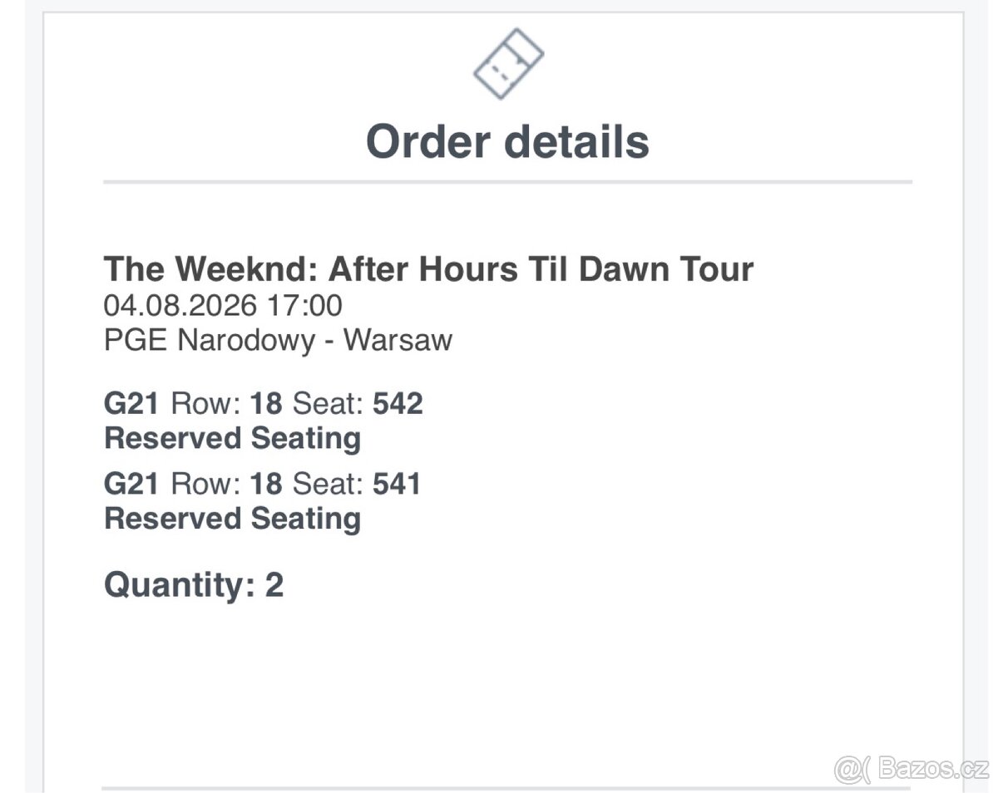
Task: Click the G21 label for seat 541
Action: pos(131,483)
